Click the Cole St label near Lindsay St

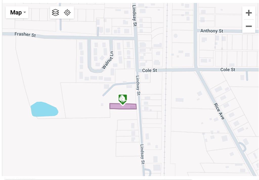149,70
